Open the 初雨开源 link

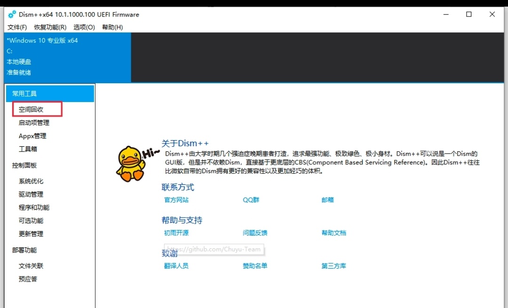click(176, 233)
